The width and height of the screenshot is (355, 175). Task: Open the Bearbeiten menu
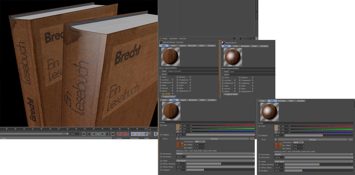[x=173, y=38]
